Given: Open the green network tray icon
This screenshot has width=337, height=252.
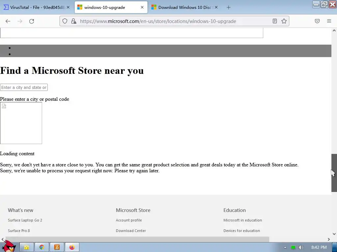Looking at the screenshot, I should (293, 247).
